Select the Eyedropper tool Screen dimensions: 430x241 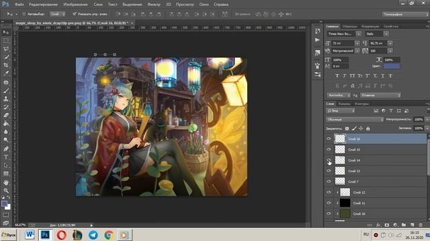6,74
